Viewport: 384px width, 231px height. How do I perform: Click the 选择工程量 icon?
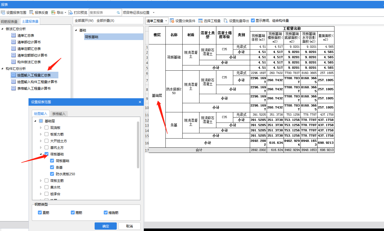[200, 21]
